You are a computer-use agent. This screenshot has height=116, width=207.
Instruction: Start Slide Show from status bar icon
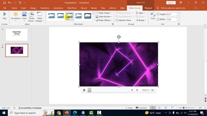172,108
